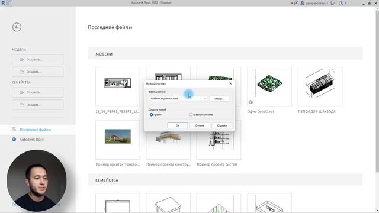Click Открыть... under СЕМЕЙСТВА in the sidebar
Viewport: 379px width, 213px height.
[x=38, y=92]
